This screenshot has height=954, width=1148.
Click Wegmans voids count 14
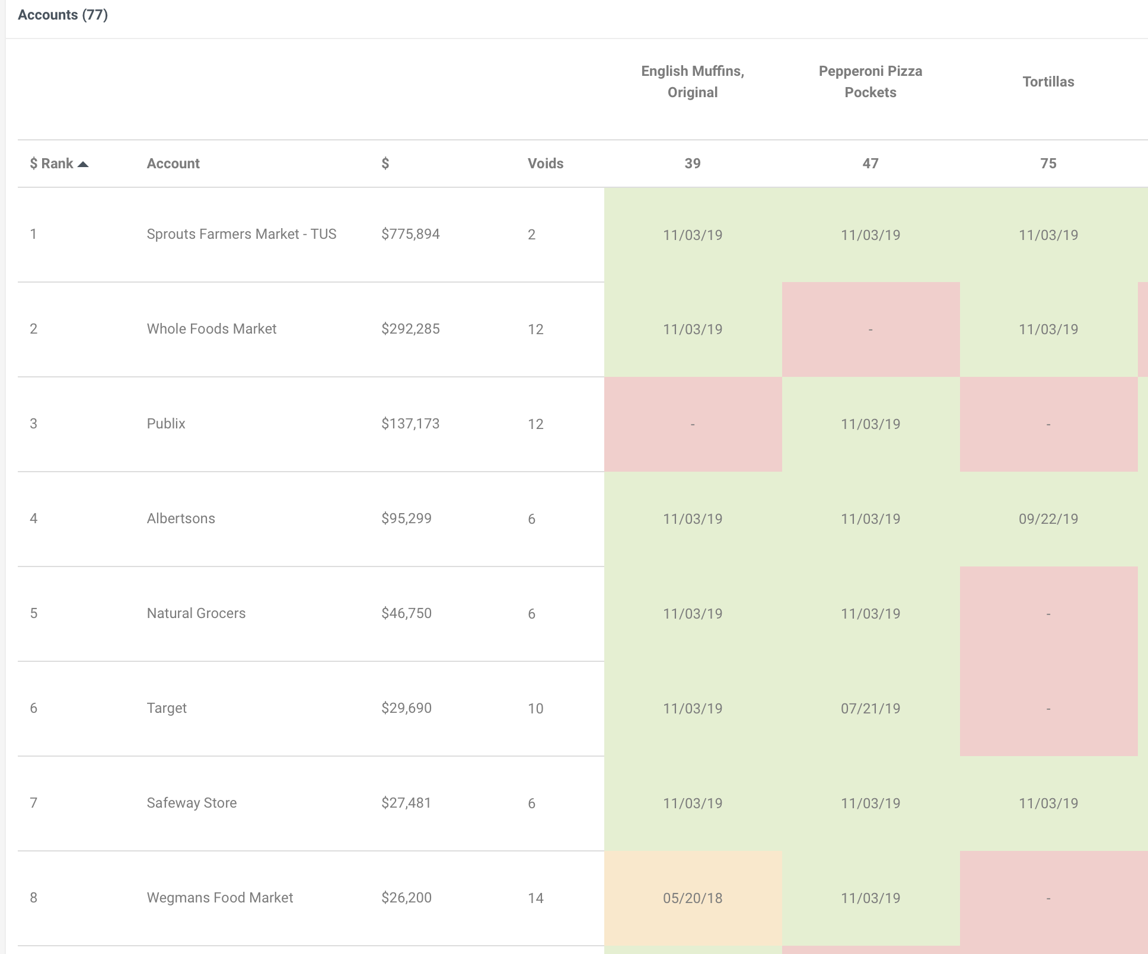pos(535,898)
